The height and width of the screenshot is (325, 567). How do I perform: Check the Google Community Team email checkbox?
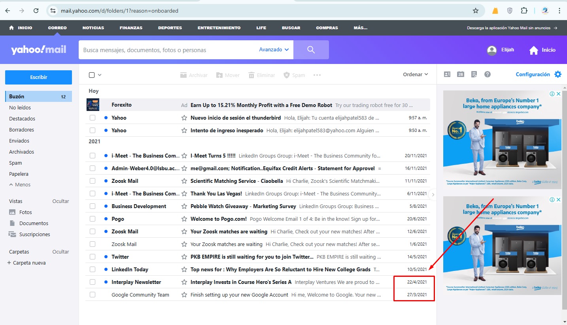[93, 295]
